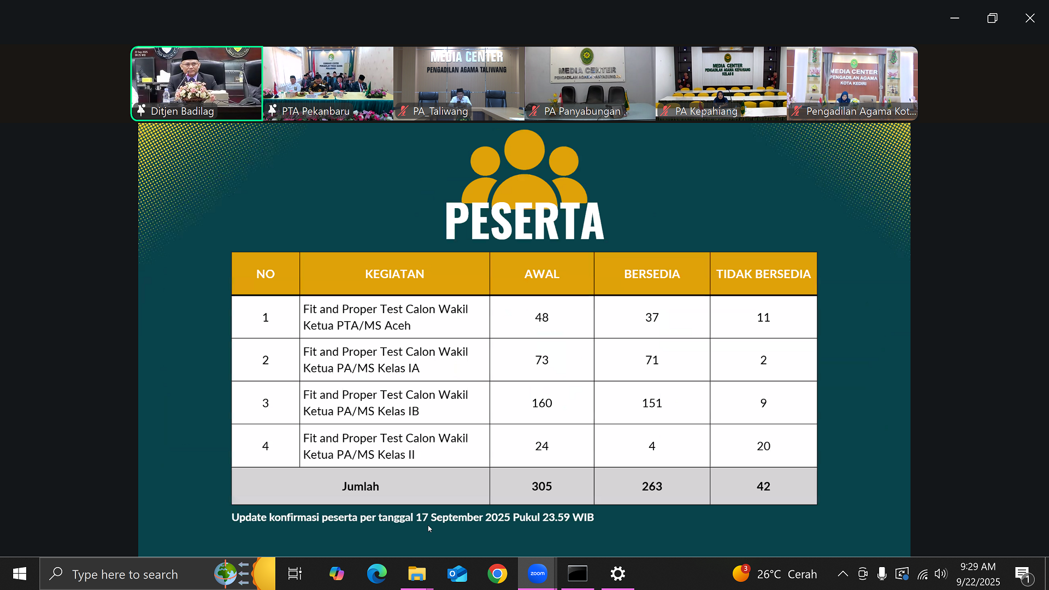
Task: Select the Ditjen Badilag video thumbnail
Action: click(x=197, y=76)
